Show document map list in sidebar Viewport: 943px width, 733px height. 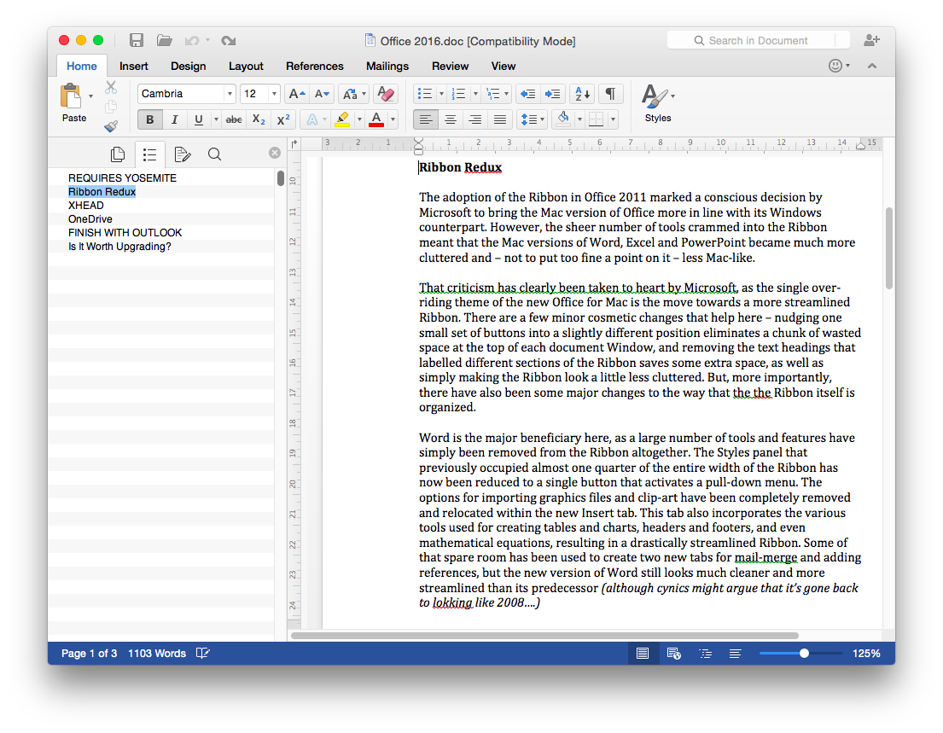click(149, 154)
